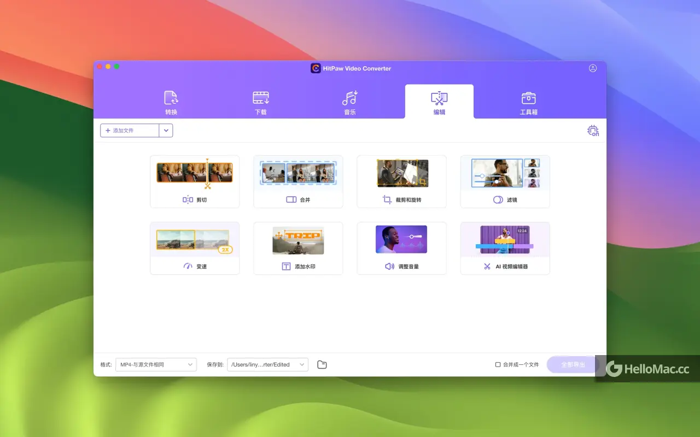700x437 pixels.
Task: Click the 转换 tab convert file icon
Action: [x=171, y=98]
